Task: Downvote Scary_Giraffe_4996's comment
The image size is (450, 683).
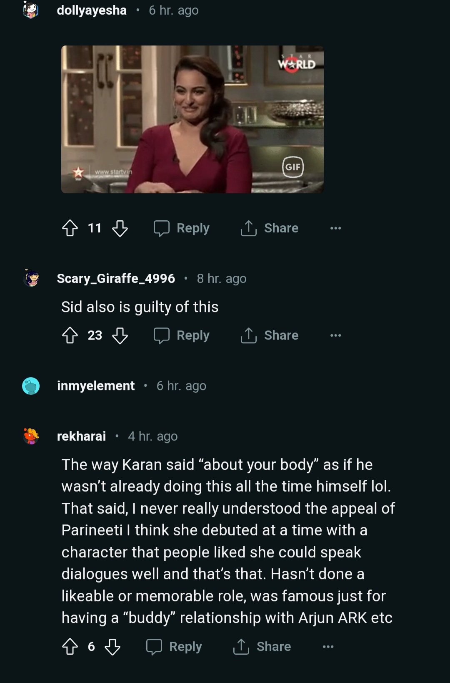Action: point(120,335)
